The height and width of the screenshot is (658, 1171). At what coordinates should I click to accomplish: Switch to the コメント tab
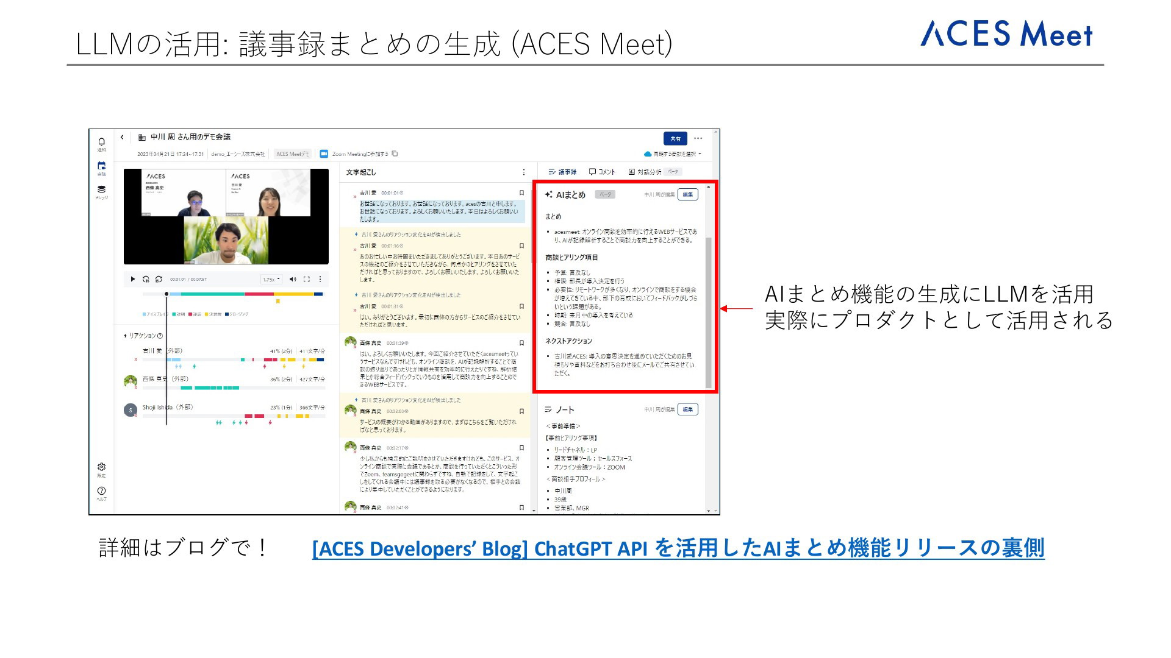coord(602,172)
